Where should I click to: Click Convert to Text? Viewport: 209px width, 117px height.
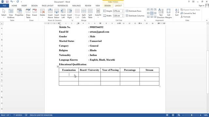pyautogui.click(x=188, y=13)
